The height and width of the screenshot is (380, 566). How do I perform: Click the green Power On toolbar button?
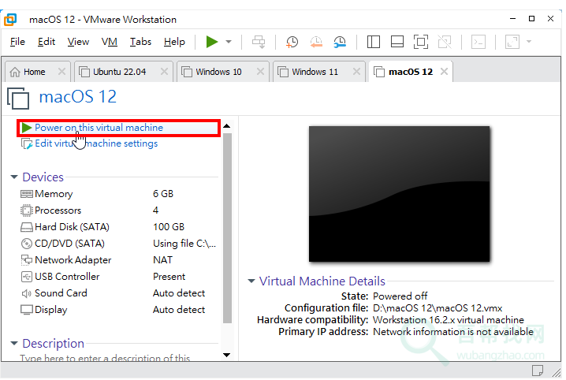click(212, 42)
